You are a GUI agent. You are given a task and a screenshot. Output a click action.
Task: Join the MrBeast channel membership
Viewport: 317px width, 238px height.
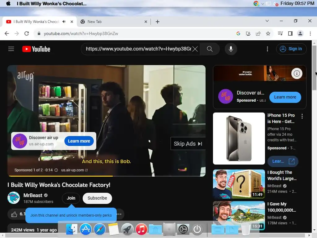click(71, 198)
